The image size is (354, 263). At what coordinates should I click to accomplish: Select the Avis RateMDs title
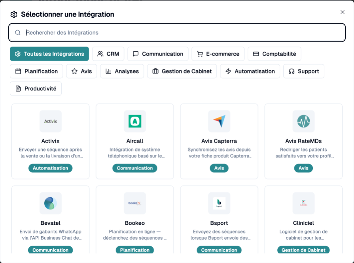[303, 141]
